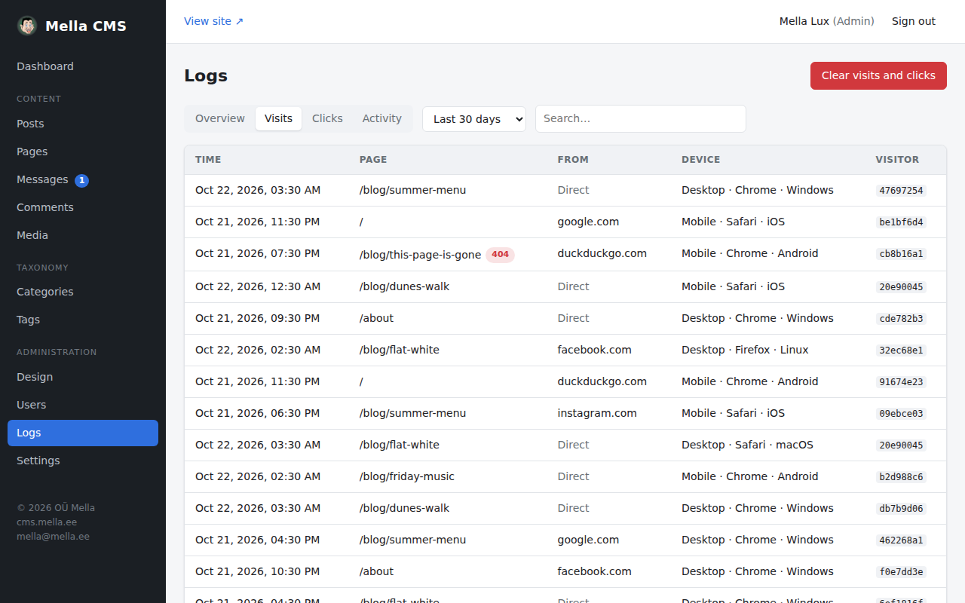The height and width of the screenshot is (603, 965).
Task: Open Comments in the sidebar
Action: (x=83, y=207)
